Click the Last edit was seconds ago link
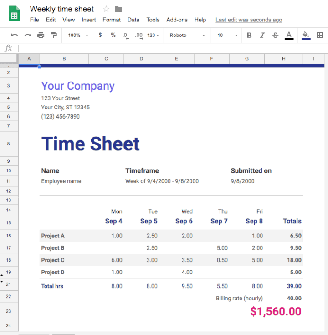The height and width of the screenshot is (335, 328). point(248,20)
